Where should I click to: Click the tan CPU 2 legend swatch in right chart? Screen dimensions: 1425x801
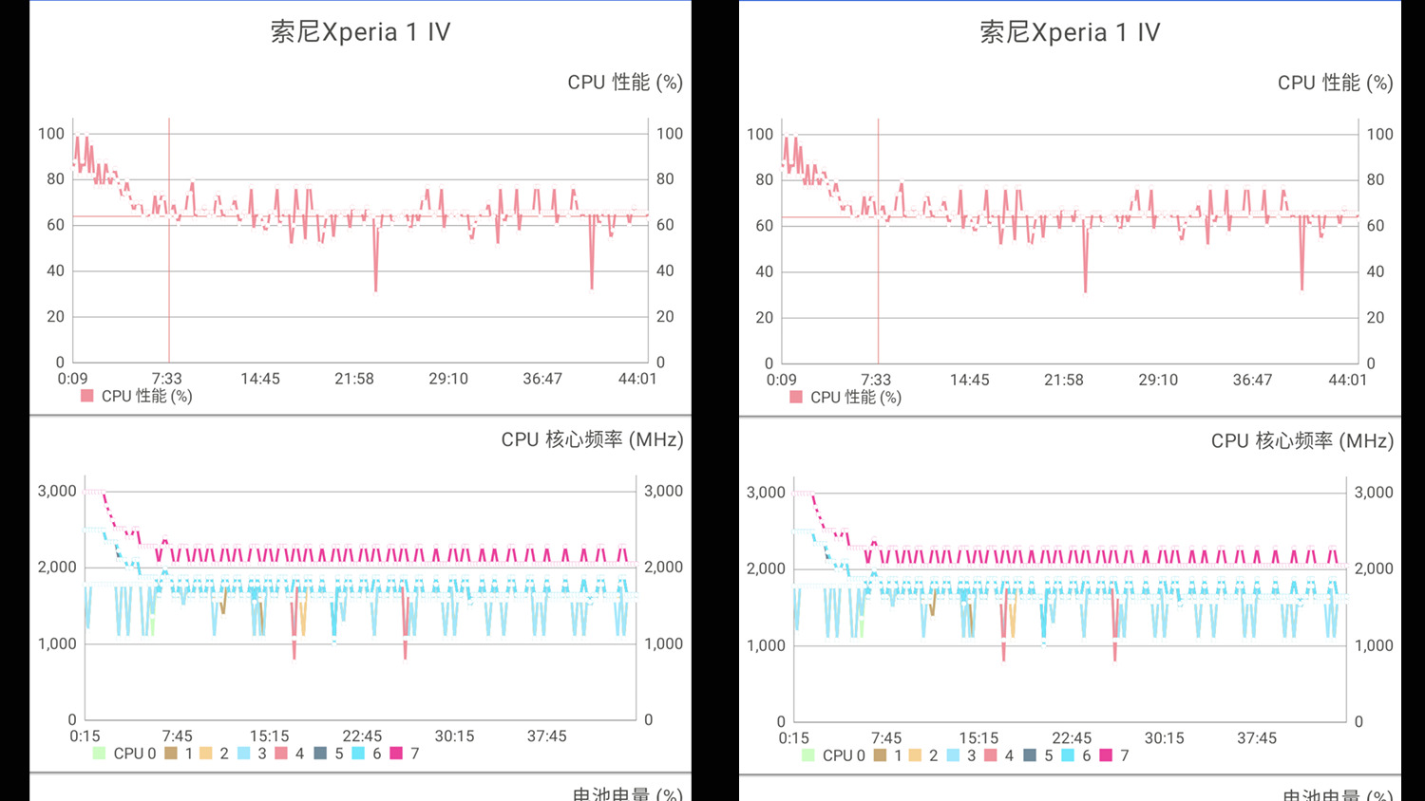[915, 755]
